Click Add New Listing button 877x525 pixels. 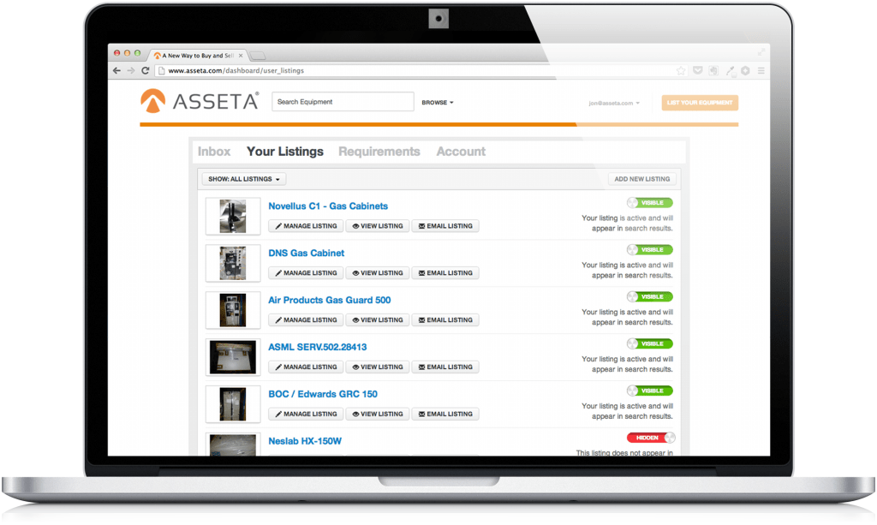(642, 179)
